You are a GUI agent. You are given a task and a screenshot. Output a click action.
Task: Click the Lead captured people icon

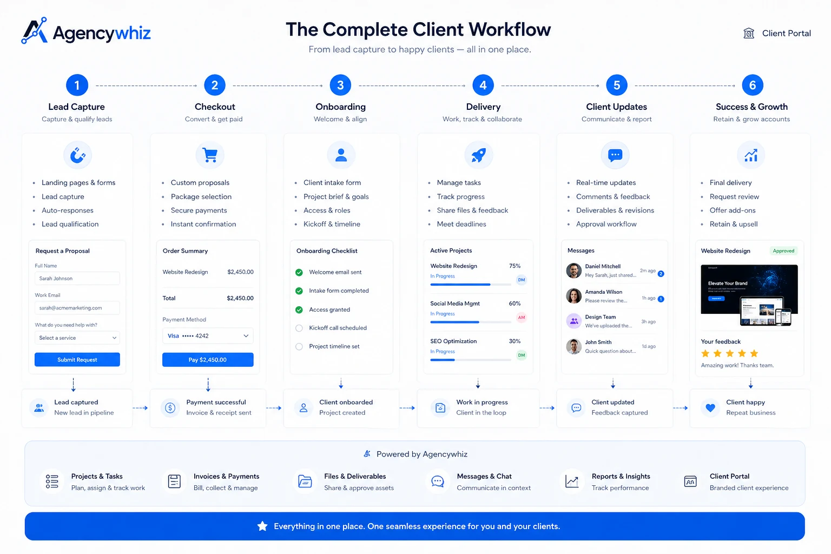pos(39,407)
